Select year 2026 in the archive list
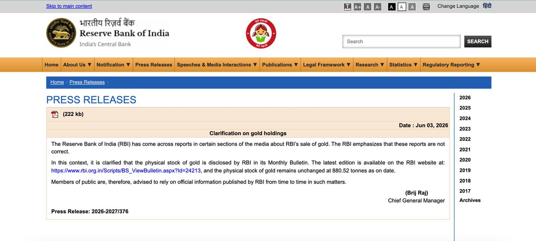 tap(465, 98)
